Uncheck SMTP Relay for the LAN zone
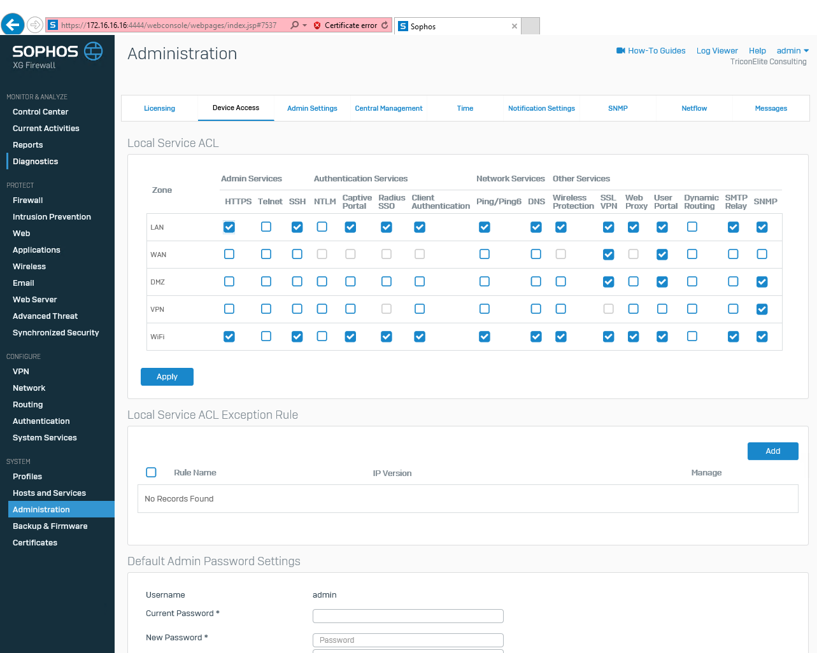 [734, 227]
